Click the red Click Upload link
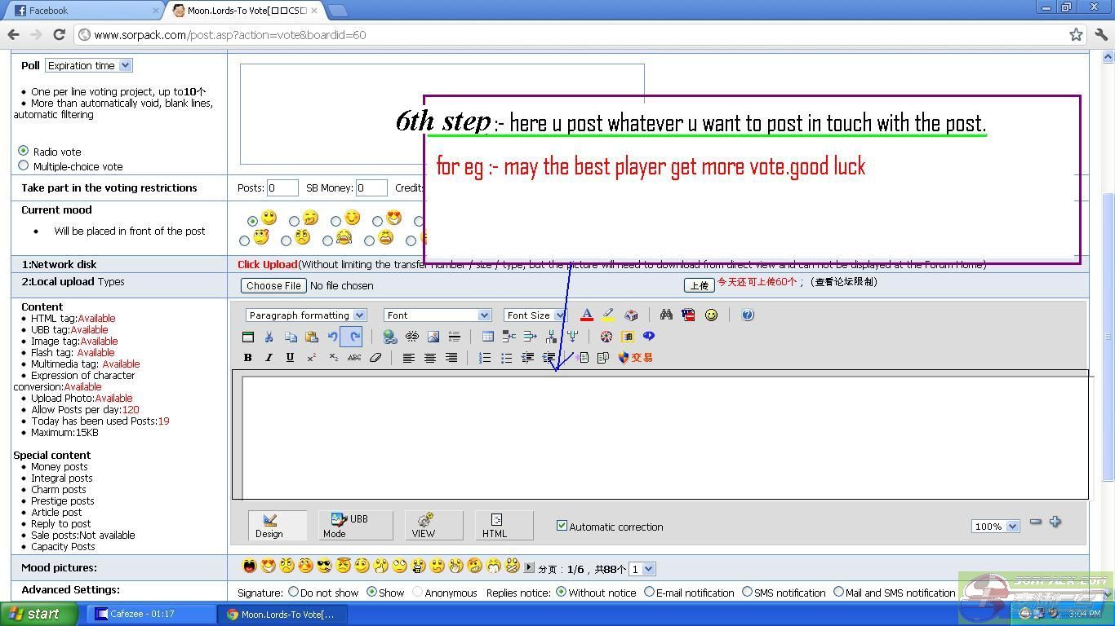Screen dimensions: 1115x626 coord(267,264)
